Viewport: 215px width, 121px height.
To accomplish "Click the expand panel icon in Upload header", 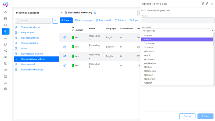I will click(x=207, y=3).
